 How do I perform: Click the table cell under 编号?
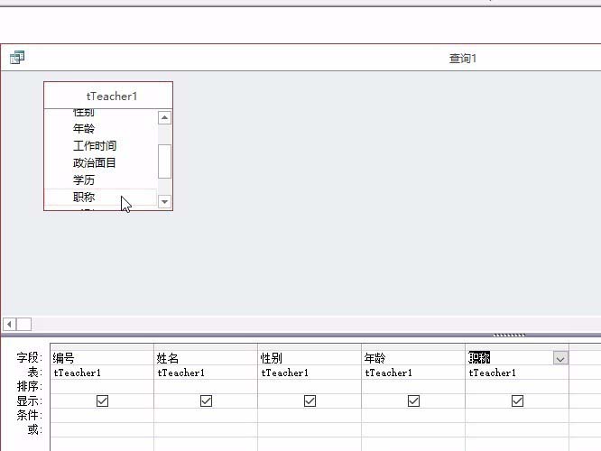pyautogui.click(x=102, y=373)
